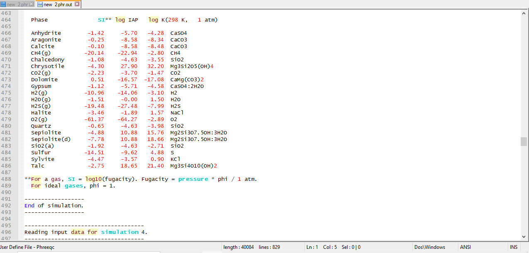Click the "End of simulation." line
529x253 pixels.
tap(54, 206)
